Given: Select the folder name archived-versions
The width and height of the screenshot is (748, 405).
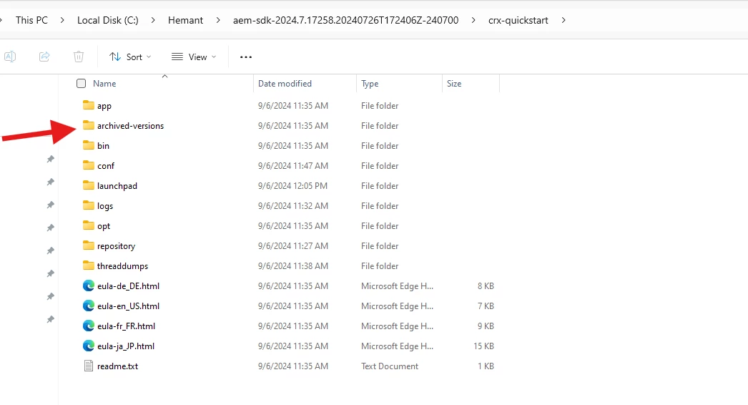Looking at the screenshot, I should click(x=130, y=126).
